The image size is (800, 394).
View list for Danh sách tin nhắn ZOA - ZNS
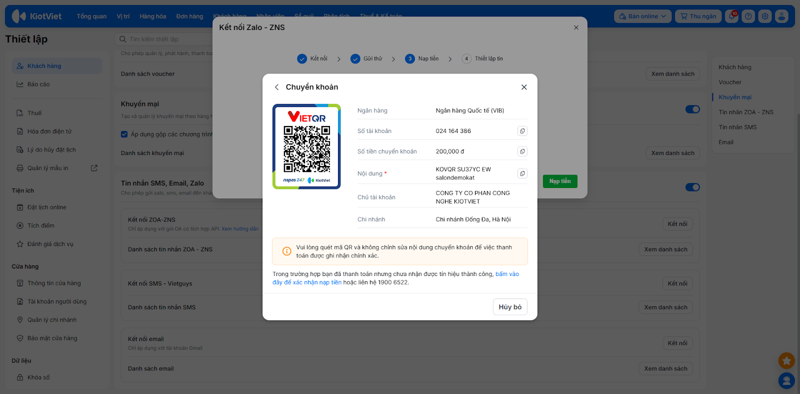coord(665,249)
